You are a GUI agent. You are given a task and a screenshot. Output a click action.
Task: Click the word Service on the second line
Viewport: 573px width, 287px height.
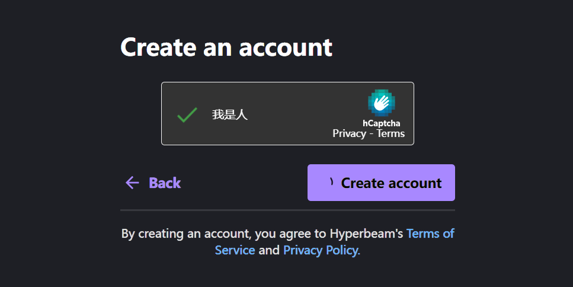click(x=235, y=250)
